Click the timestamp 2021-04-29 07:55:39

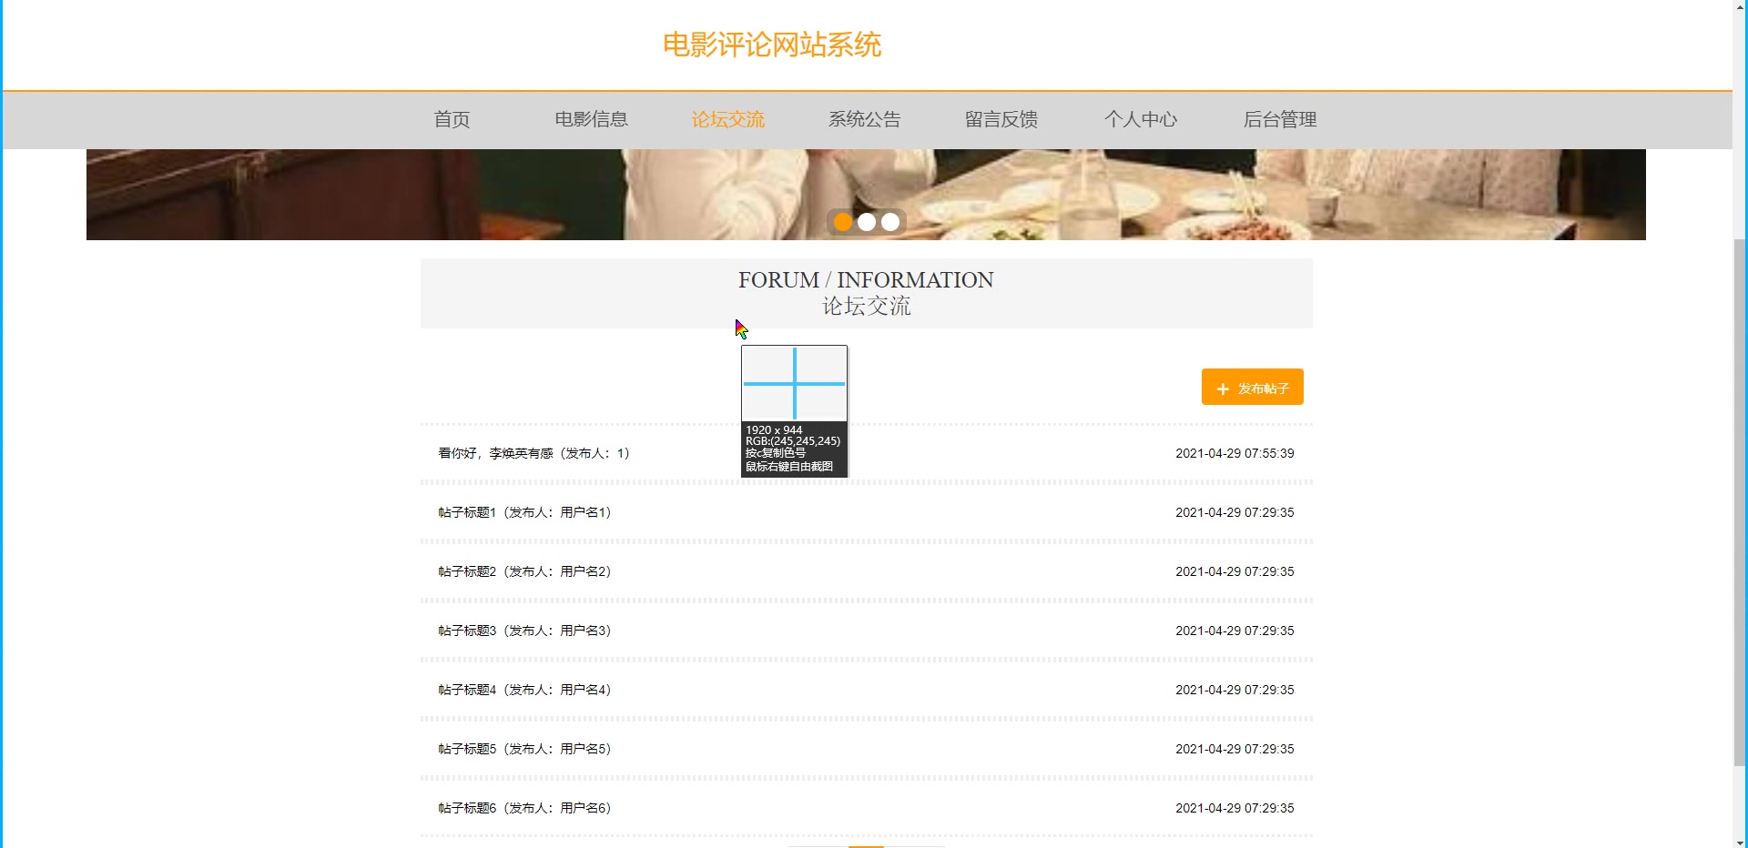[1235, 453]
